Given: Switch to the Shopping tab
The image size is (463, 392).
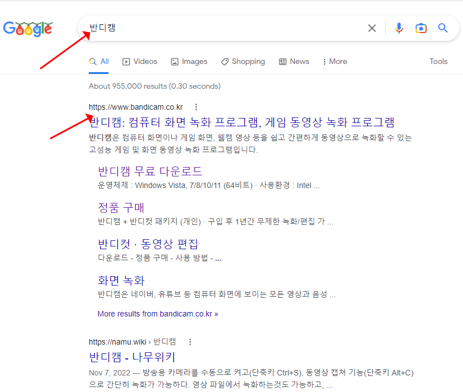Looking at the screenshot, I should [243, 61].
